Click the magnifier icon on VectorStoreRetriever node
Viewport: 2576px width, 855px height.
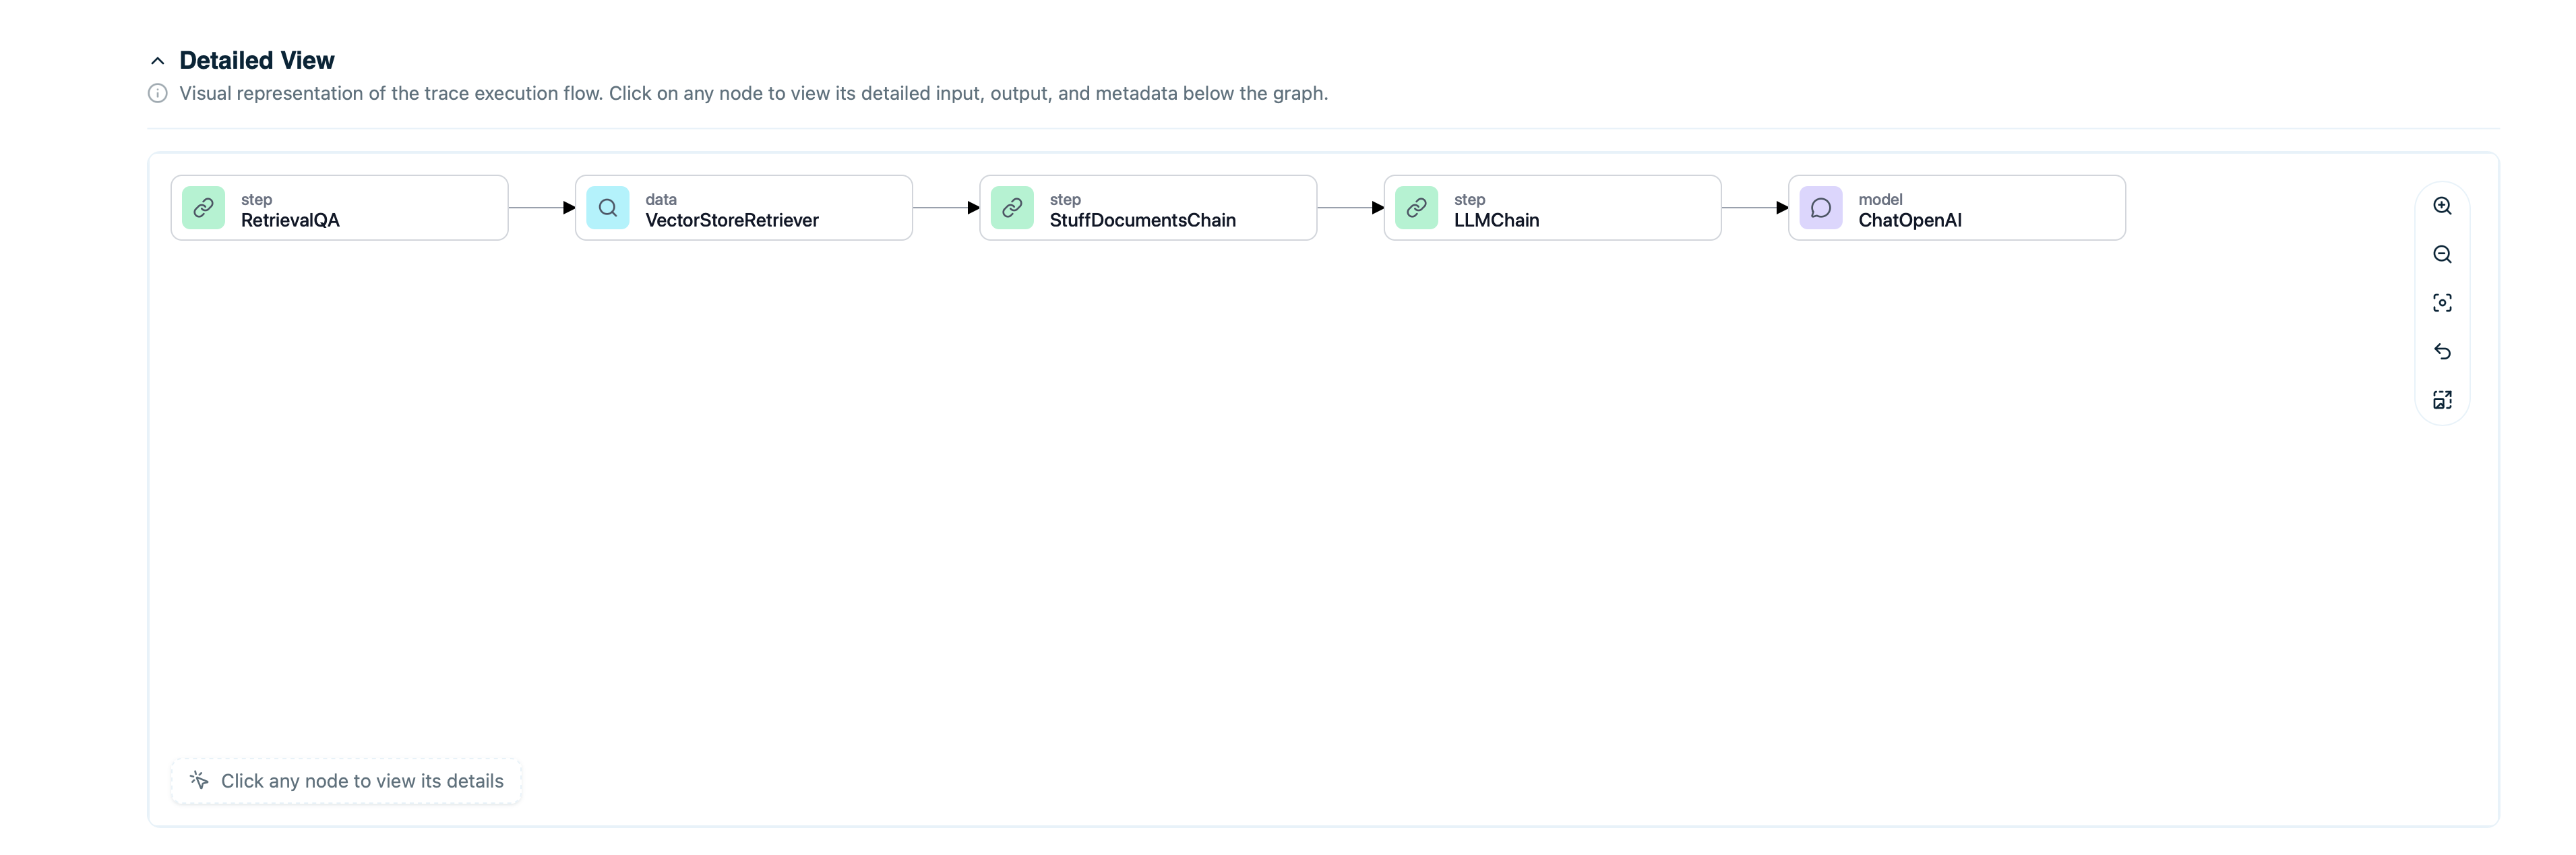coord(607,208)
